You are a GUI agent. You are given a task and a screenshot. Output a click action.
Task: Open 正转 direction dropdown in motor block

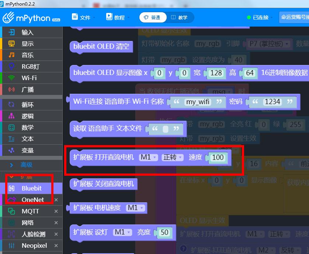173,157
